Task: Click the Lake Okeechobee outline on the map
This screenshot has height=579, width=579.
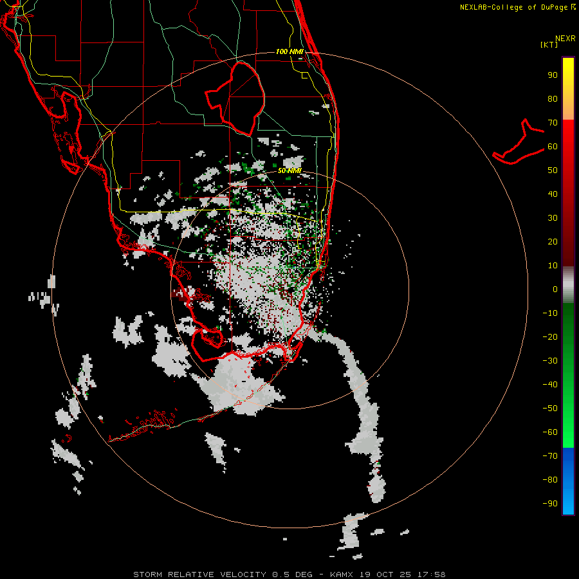Action: tap(235, 98)
